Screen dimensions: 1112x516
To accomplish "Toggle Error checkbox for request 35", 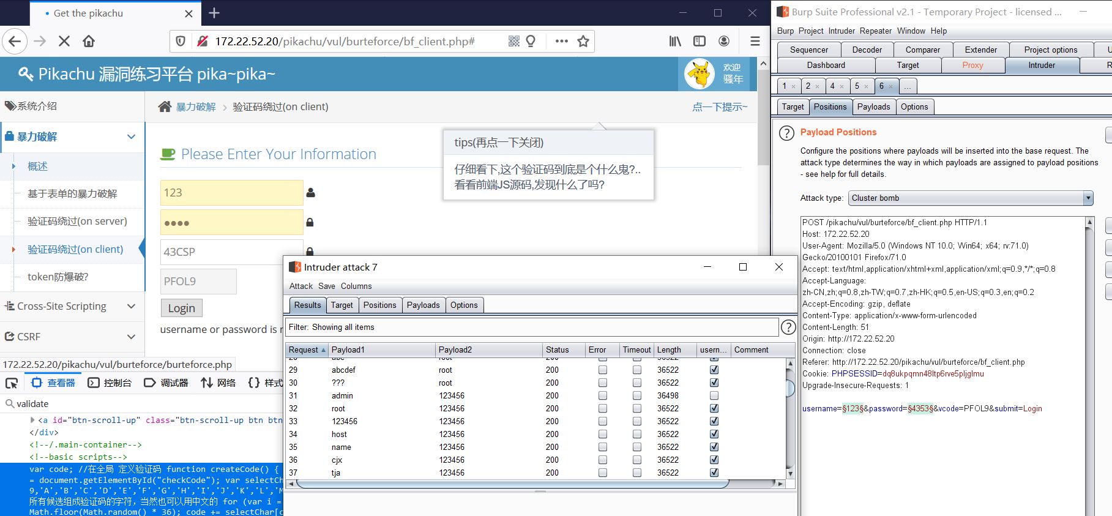I will pos(603,447).
